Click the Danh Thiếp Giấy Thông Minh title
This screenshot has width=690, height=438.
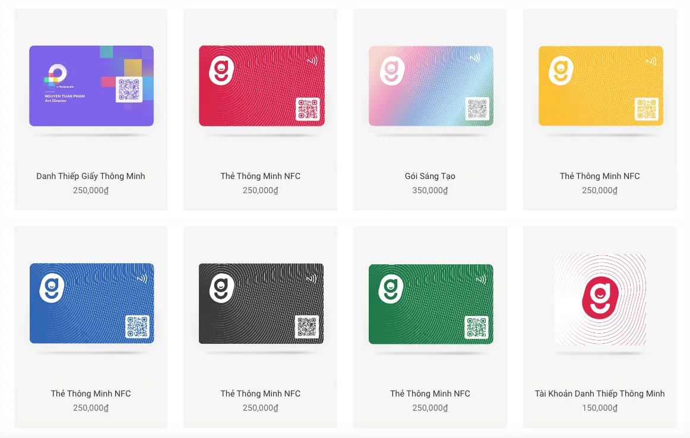point(91,176)
